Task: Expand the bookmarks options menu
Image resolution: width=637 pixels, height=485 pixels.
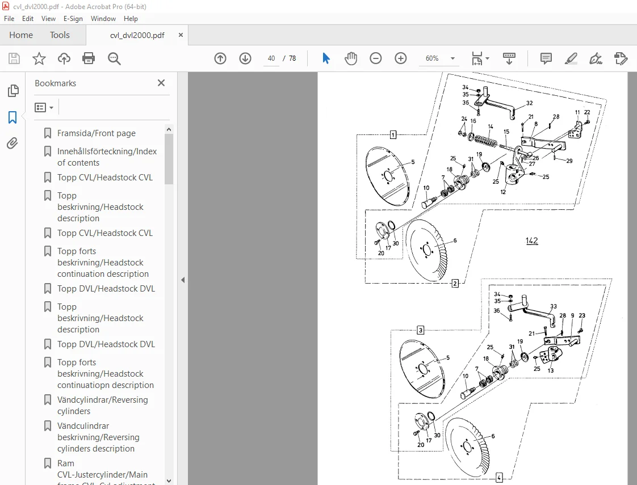Action: (44, 108)
